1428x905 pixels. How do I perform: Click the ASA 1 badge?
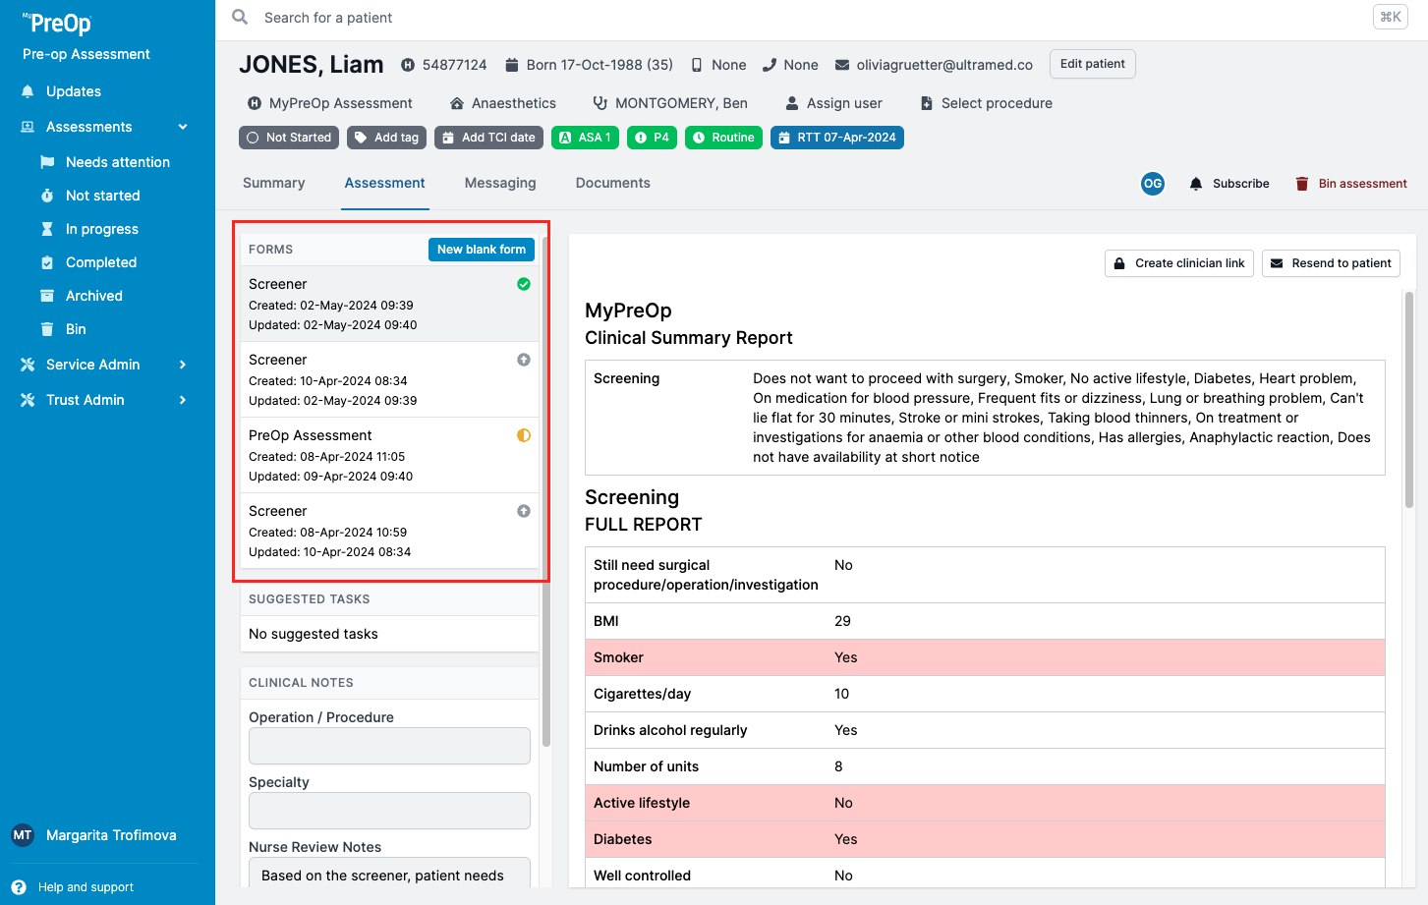click(x=585, y=138)
